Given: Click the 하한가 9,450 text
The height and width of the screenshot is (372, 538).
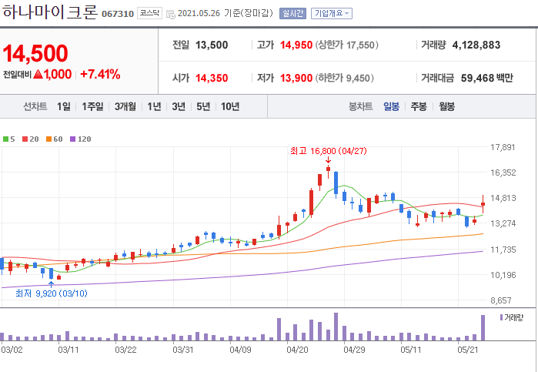Looking at the screenshot, I should (x=344, y=78).
